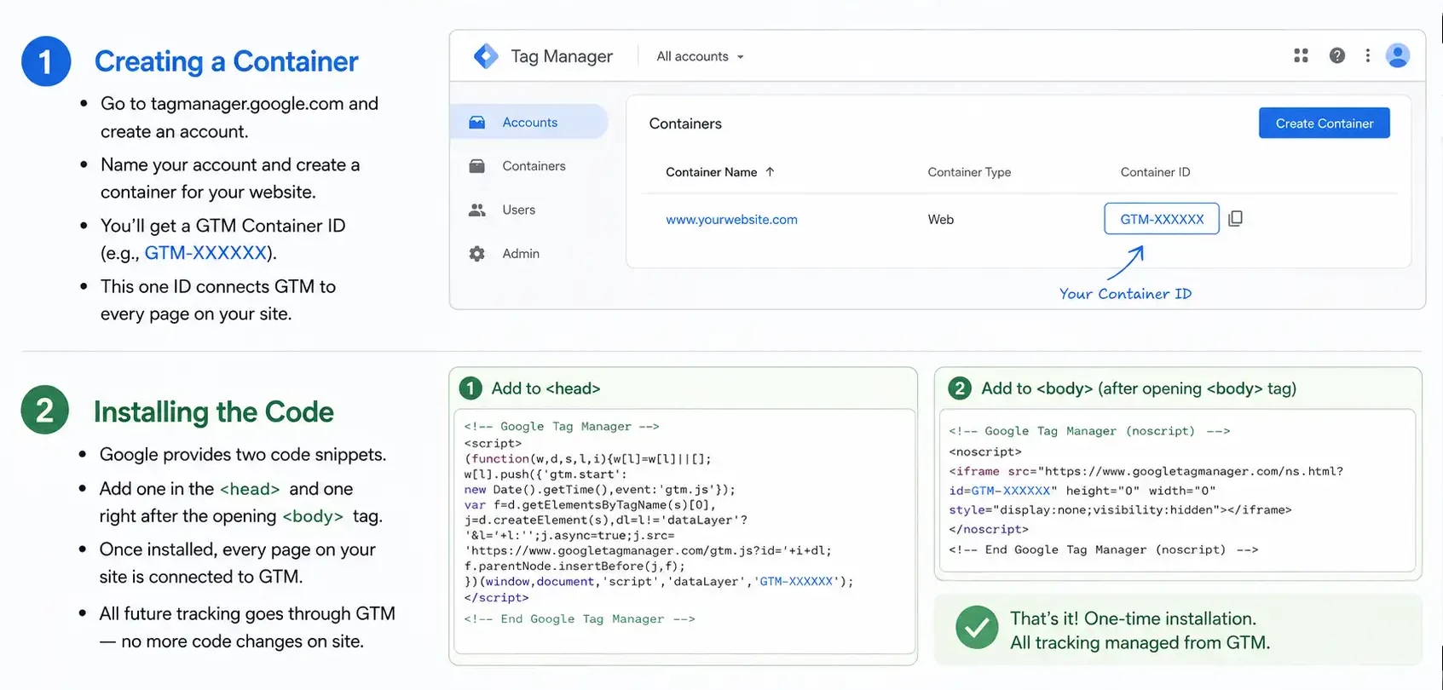Click "All tracking managed from GTM." text

click(1140, 643)
